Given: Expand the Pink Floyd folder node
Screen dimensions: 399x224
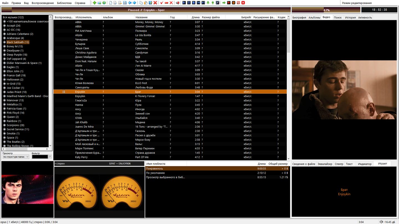Looking at the screenshot, I should (x=4, y=113).
